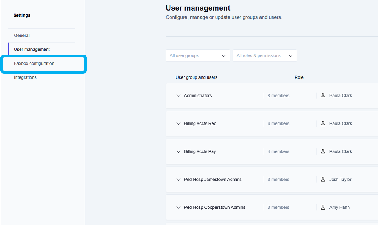Open the All roles & permissions dropdown

click(264, 56)
